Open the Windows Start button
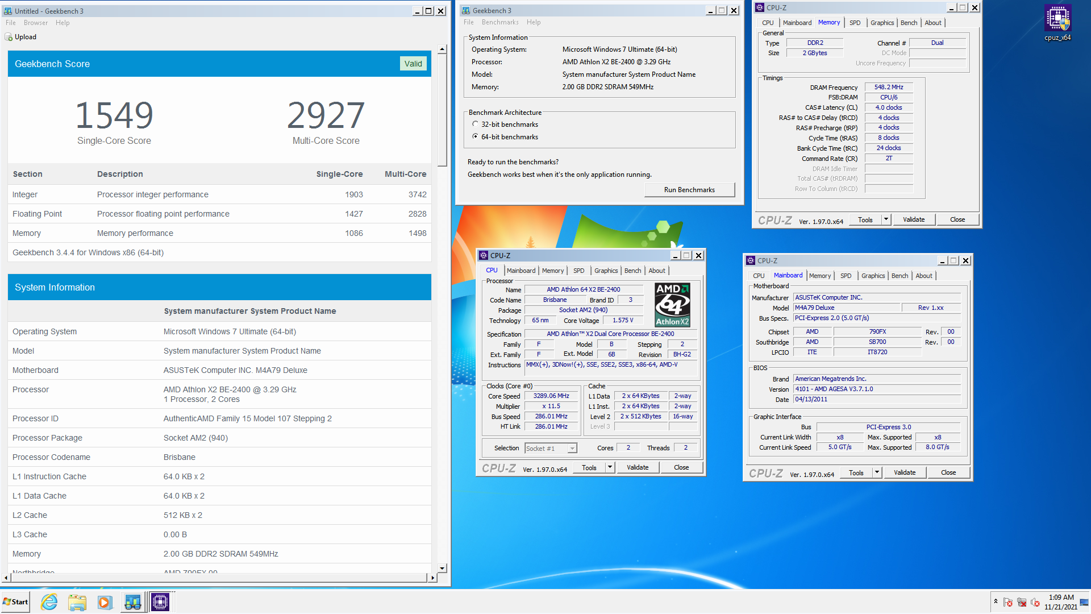 coord(15,602)
